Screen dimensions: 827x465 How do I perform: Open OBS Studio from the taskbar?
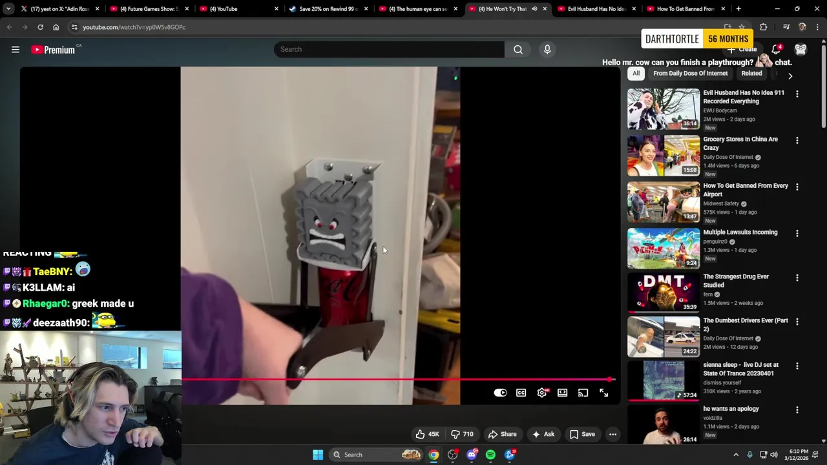(x=452, y=455)
